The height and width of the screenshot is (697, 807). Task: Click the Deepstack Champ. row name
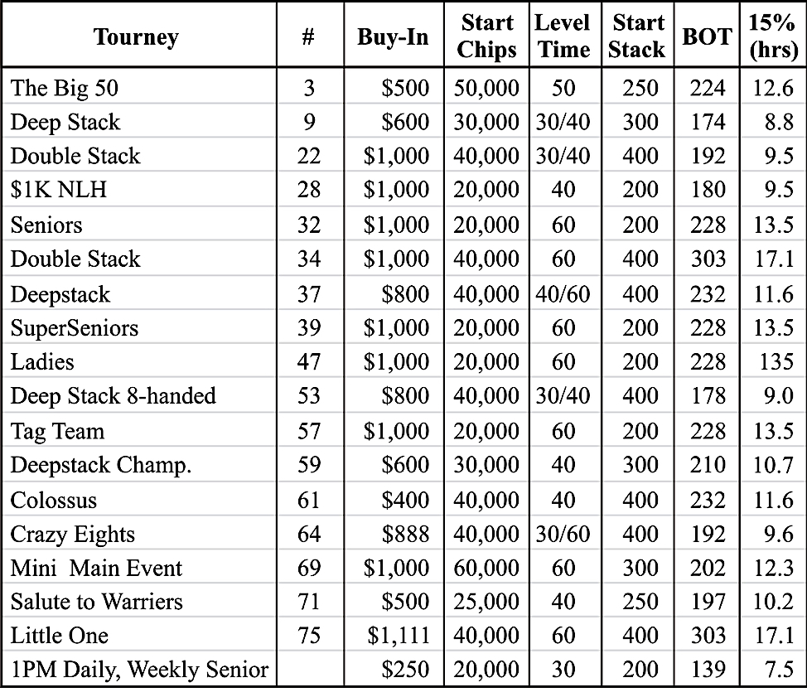tap(101, 465)
